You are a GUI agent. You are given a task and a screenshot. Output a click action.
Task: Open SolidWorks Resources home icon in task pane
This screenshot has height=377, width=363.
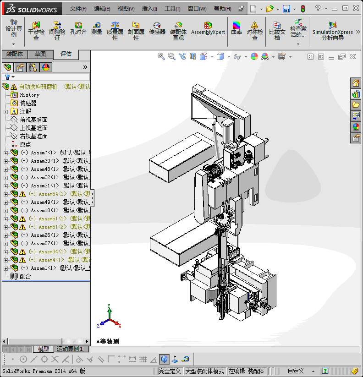(x=356, y=83)
